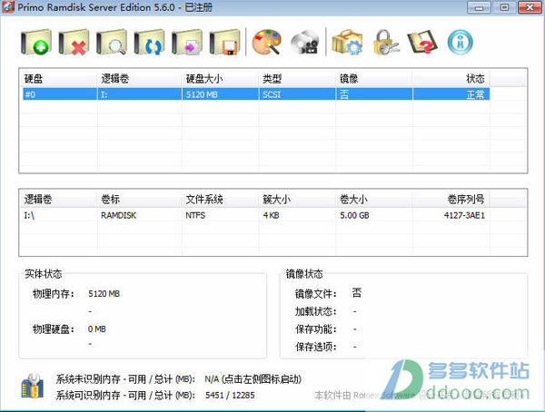
Task: Click the refresh disk icon with blue arrows
Action: pos(149,42)
